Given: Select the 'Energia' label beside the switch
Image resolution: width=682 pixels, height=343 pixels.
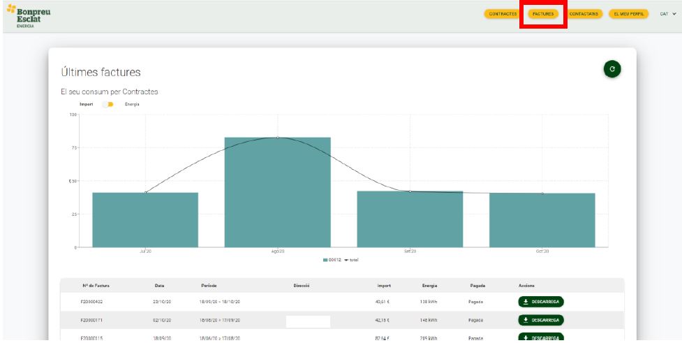Looking at the screenshot, I should 132,104.
